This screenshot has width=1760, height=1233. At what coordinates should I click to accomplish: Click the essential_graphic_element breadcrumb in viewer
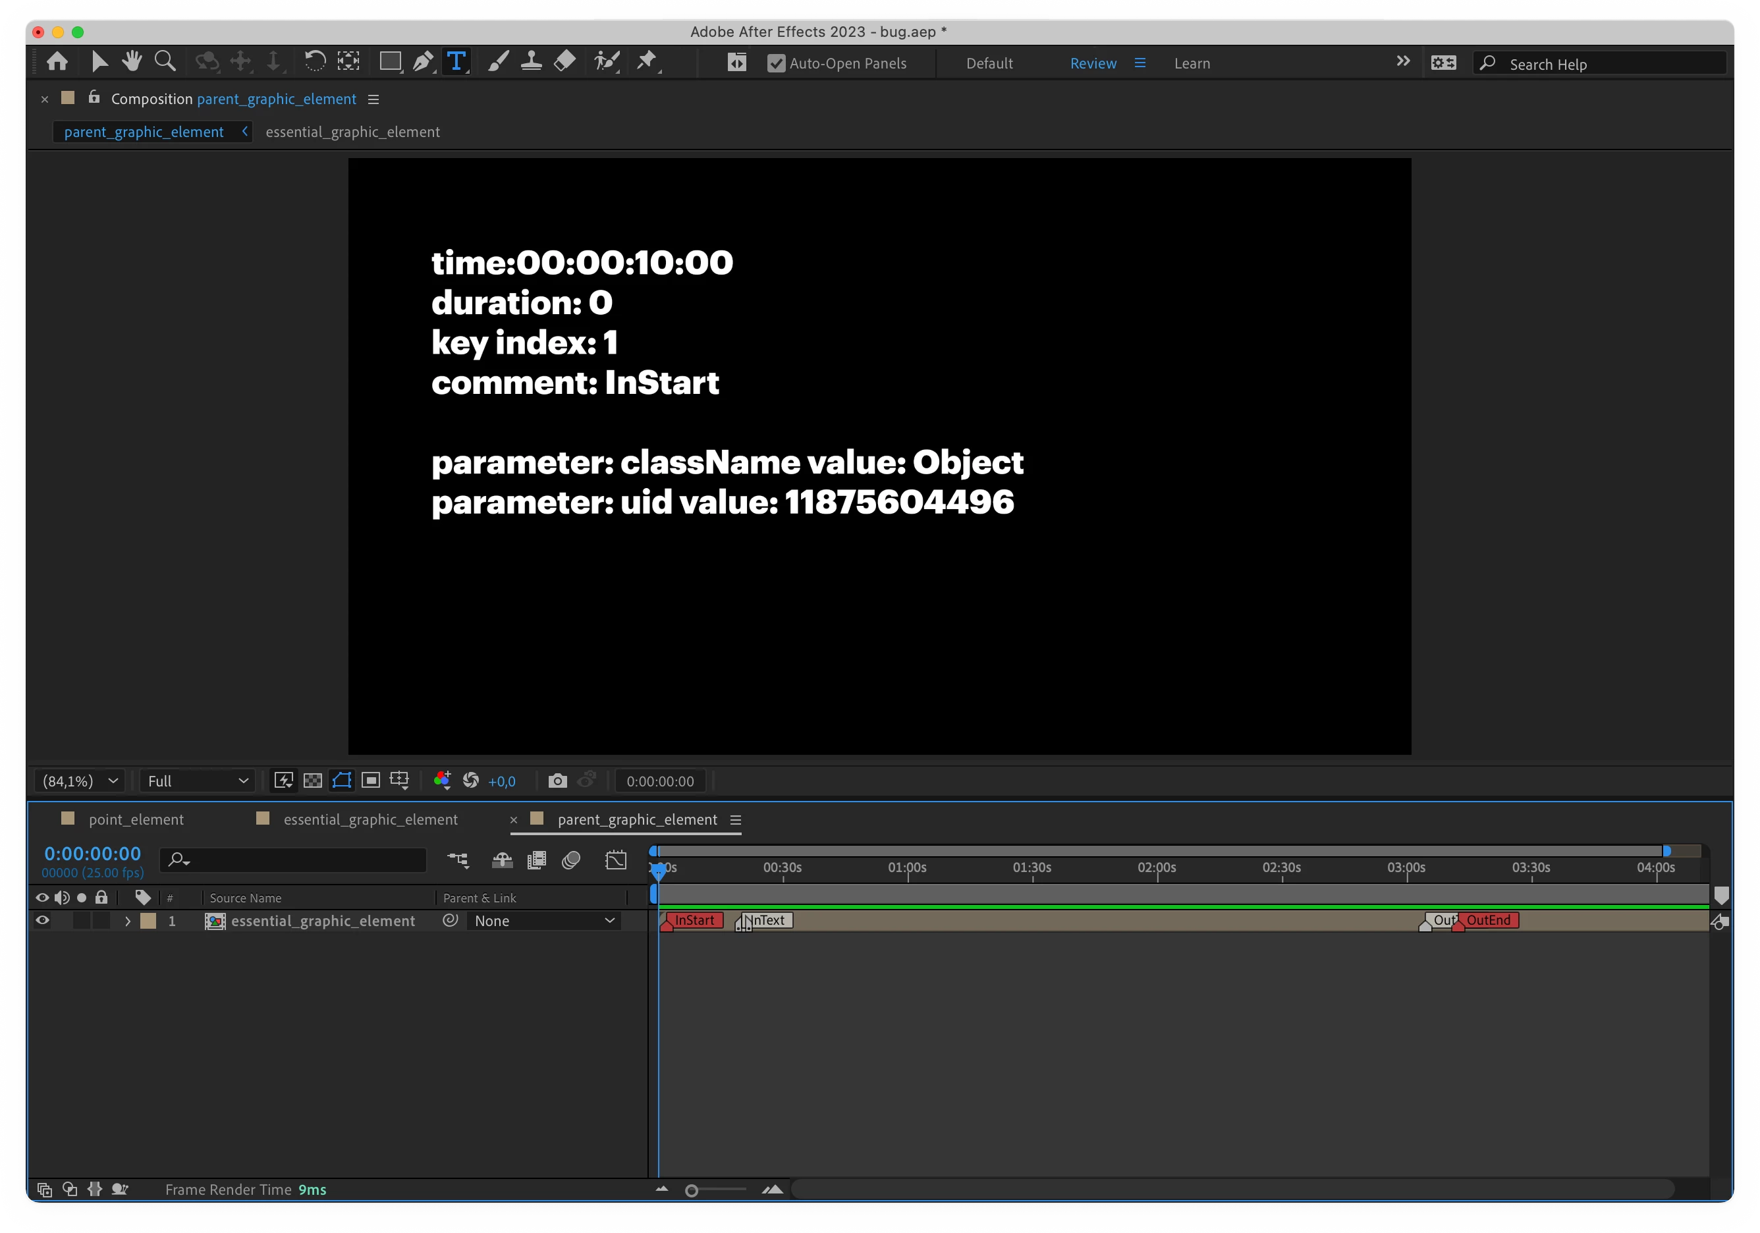click(352, 132)
